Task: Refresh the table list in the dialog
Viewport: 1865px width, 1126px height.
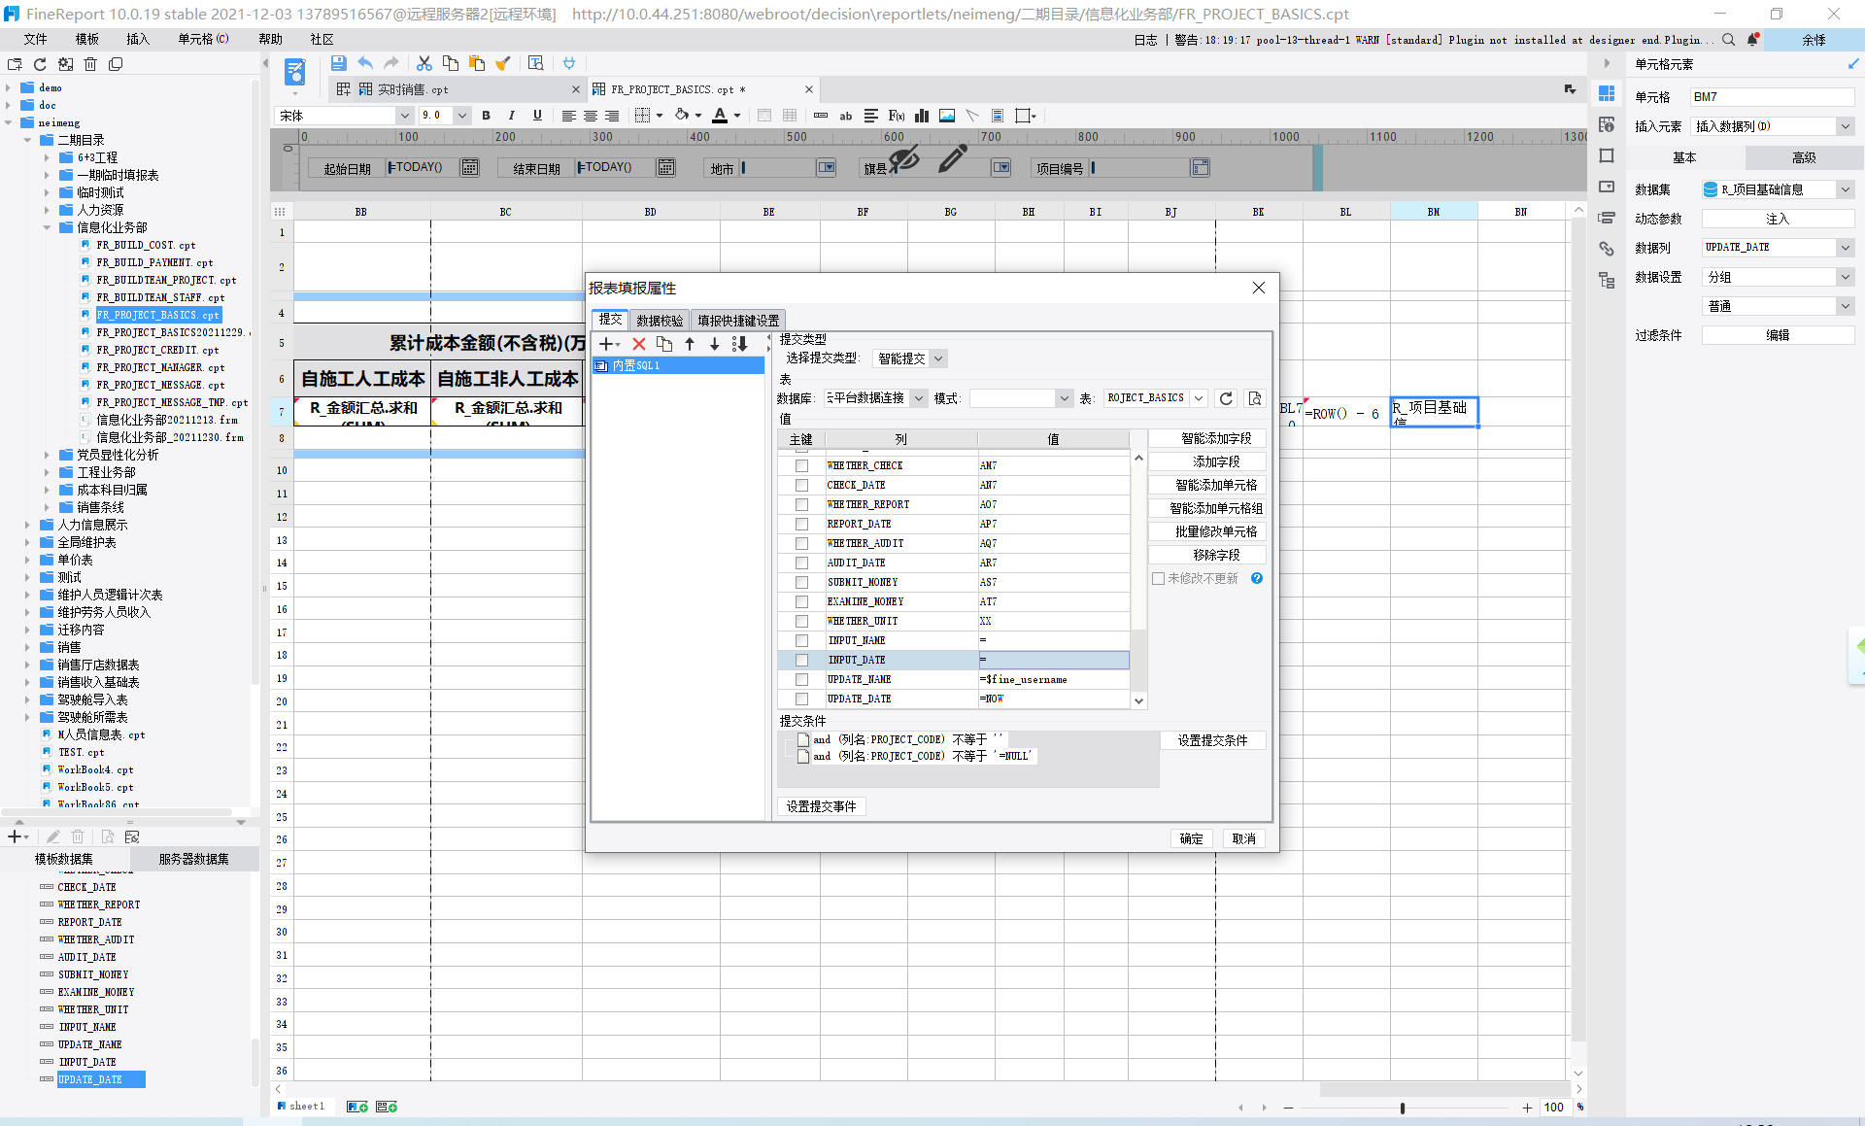Action: coord(1226,398)
